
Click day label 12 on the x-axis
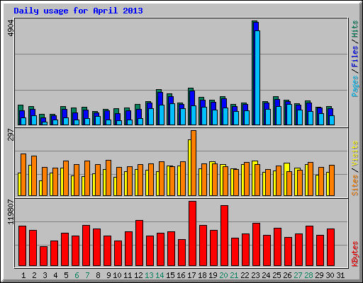coord(138,275)
